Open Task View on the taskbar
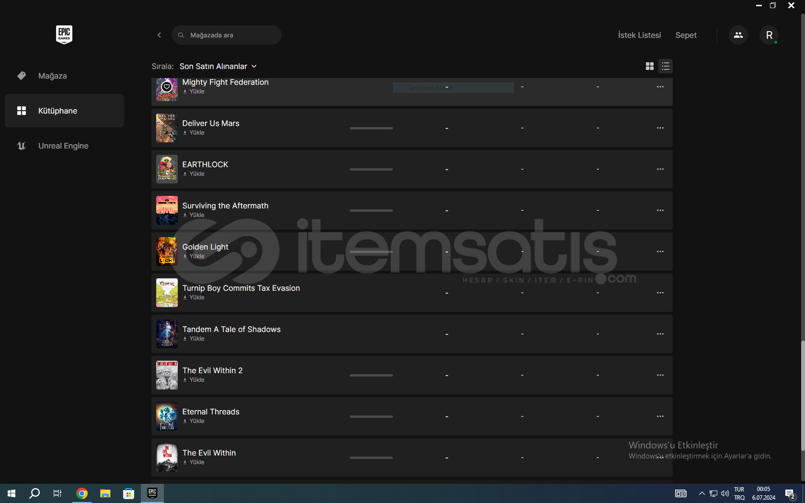Image resolution: width=805 pixels, height=503 pixels. tap(57, 493)
